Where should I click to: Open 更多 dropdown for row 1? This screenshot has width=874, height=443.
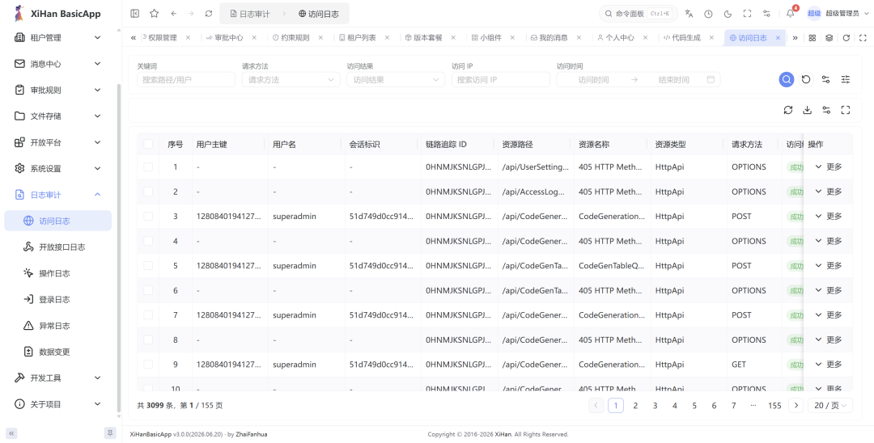point(829,167)
